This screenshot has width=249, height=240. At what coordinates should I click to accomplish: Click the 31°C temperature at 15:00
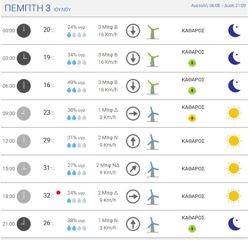pyautogui.click(x=49, y=168)
